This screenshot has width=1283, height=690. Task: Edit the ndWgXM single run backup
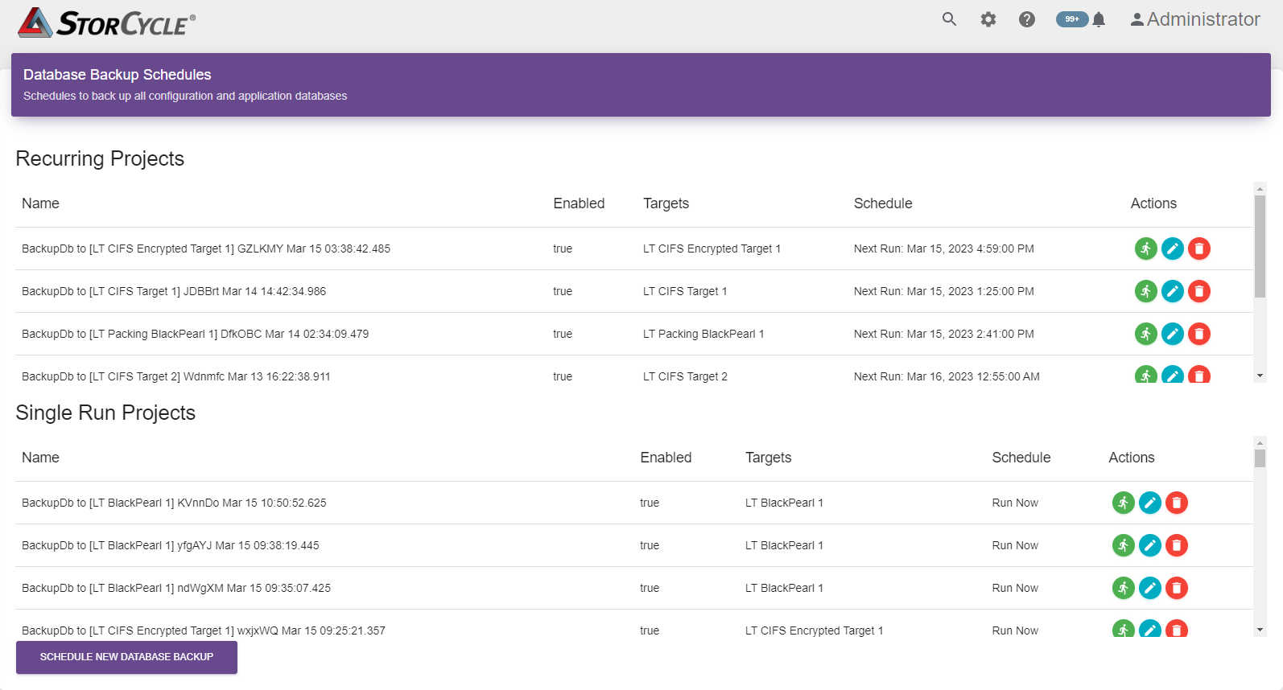pyautogui.click(x=1150, y=588)
